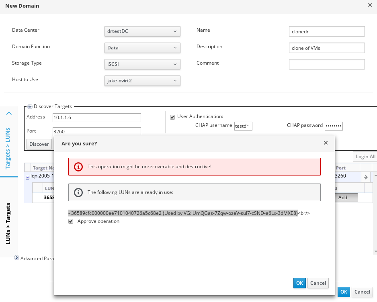Click the target login arrow icon
This screenshot has width=377, height=302.
365,177
